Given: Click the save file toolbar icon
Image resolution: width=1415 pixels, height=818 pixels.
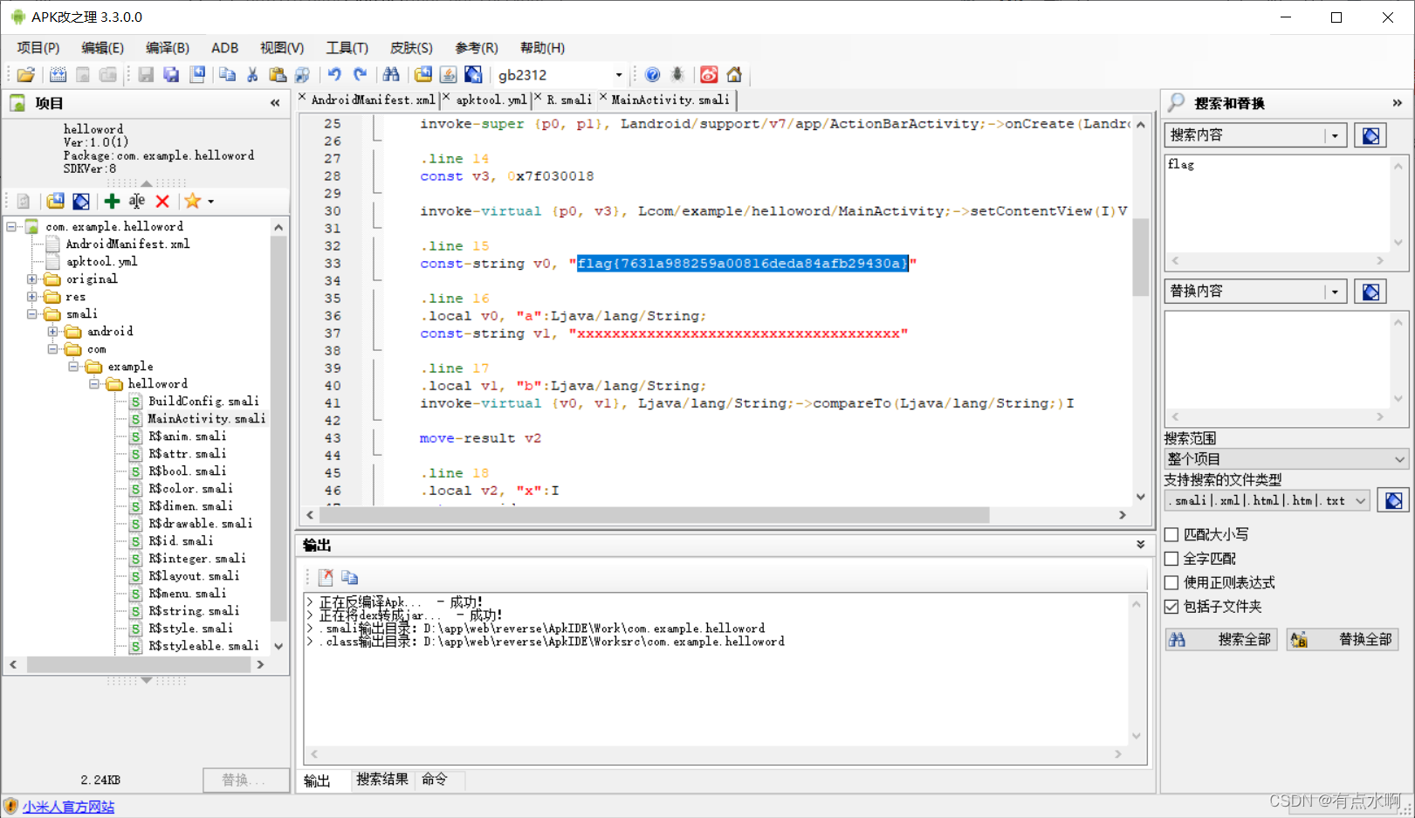Looking at the screenshot, I should [146, 75].
